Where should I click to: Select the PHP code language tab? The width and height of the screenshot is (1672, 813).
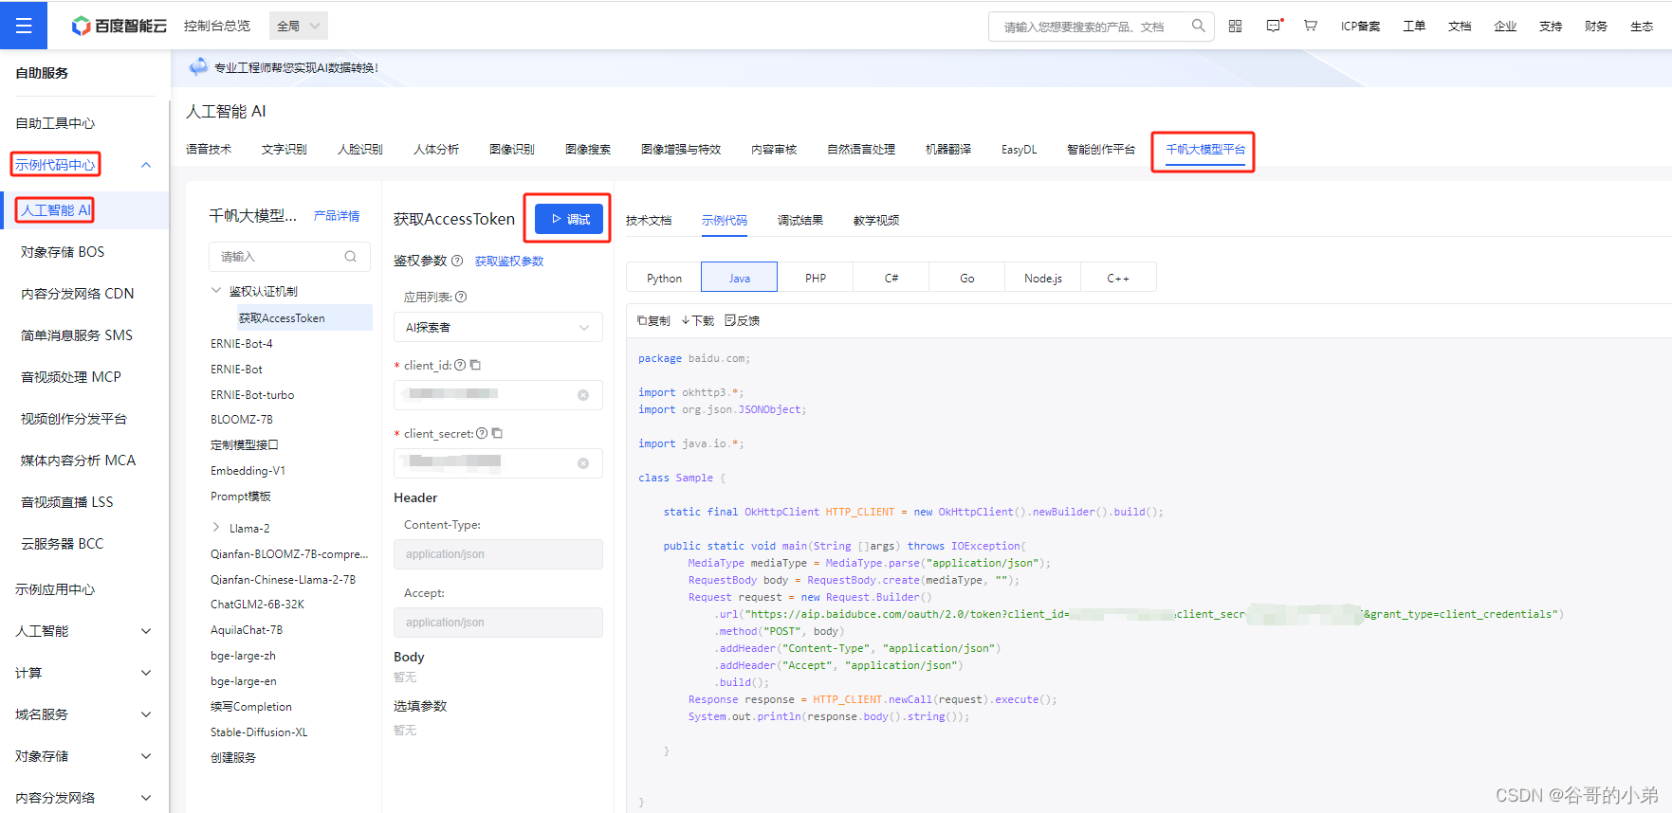816,278
